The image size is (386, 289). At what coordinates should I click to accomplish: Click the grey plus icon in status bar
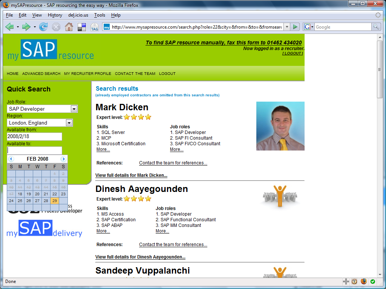click(x=346, y=281)
